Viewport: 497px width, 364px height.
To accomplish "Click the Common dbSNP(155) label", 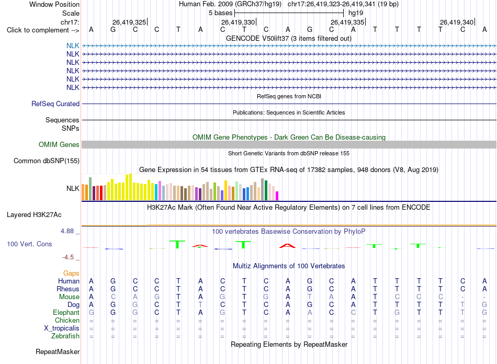I will [x=47, y=161].
